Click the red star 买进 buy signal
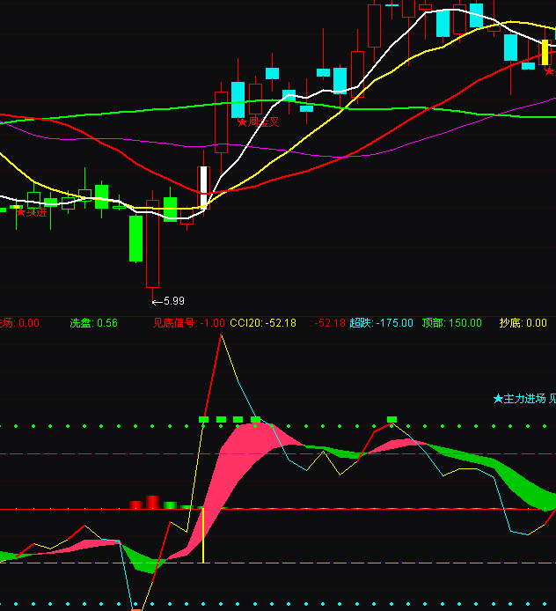The width and height of the screenshot is (556, 611). [x=31, y=212]
